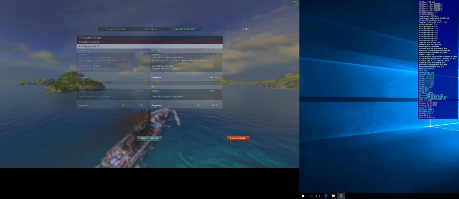The width and height of the screenshot is (459, 199).
Task: Open File Explorer from taskbar
Action: click(x=333, y=196)
